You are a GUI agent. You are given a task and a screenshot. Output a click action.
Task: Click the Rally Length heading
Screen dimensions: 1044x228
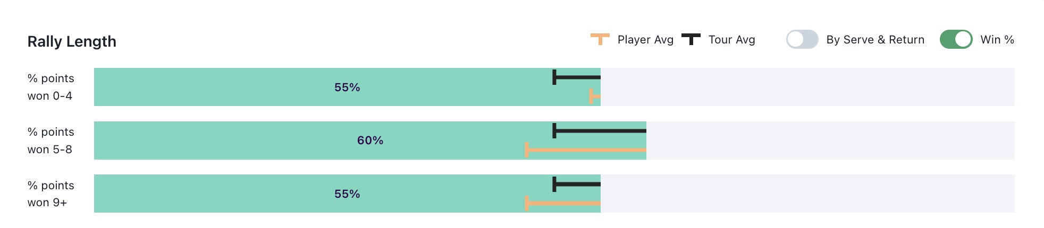[72, 41]
